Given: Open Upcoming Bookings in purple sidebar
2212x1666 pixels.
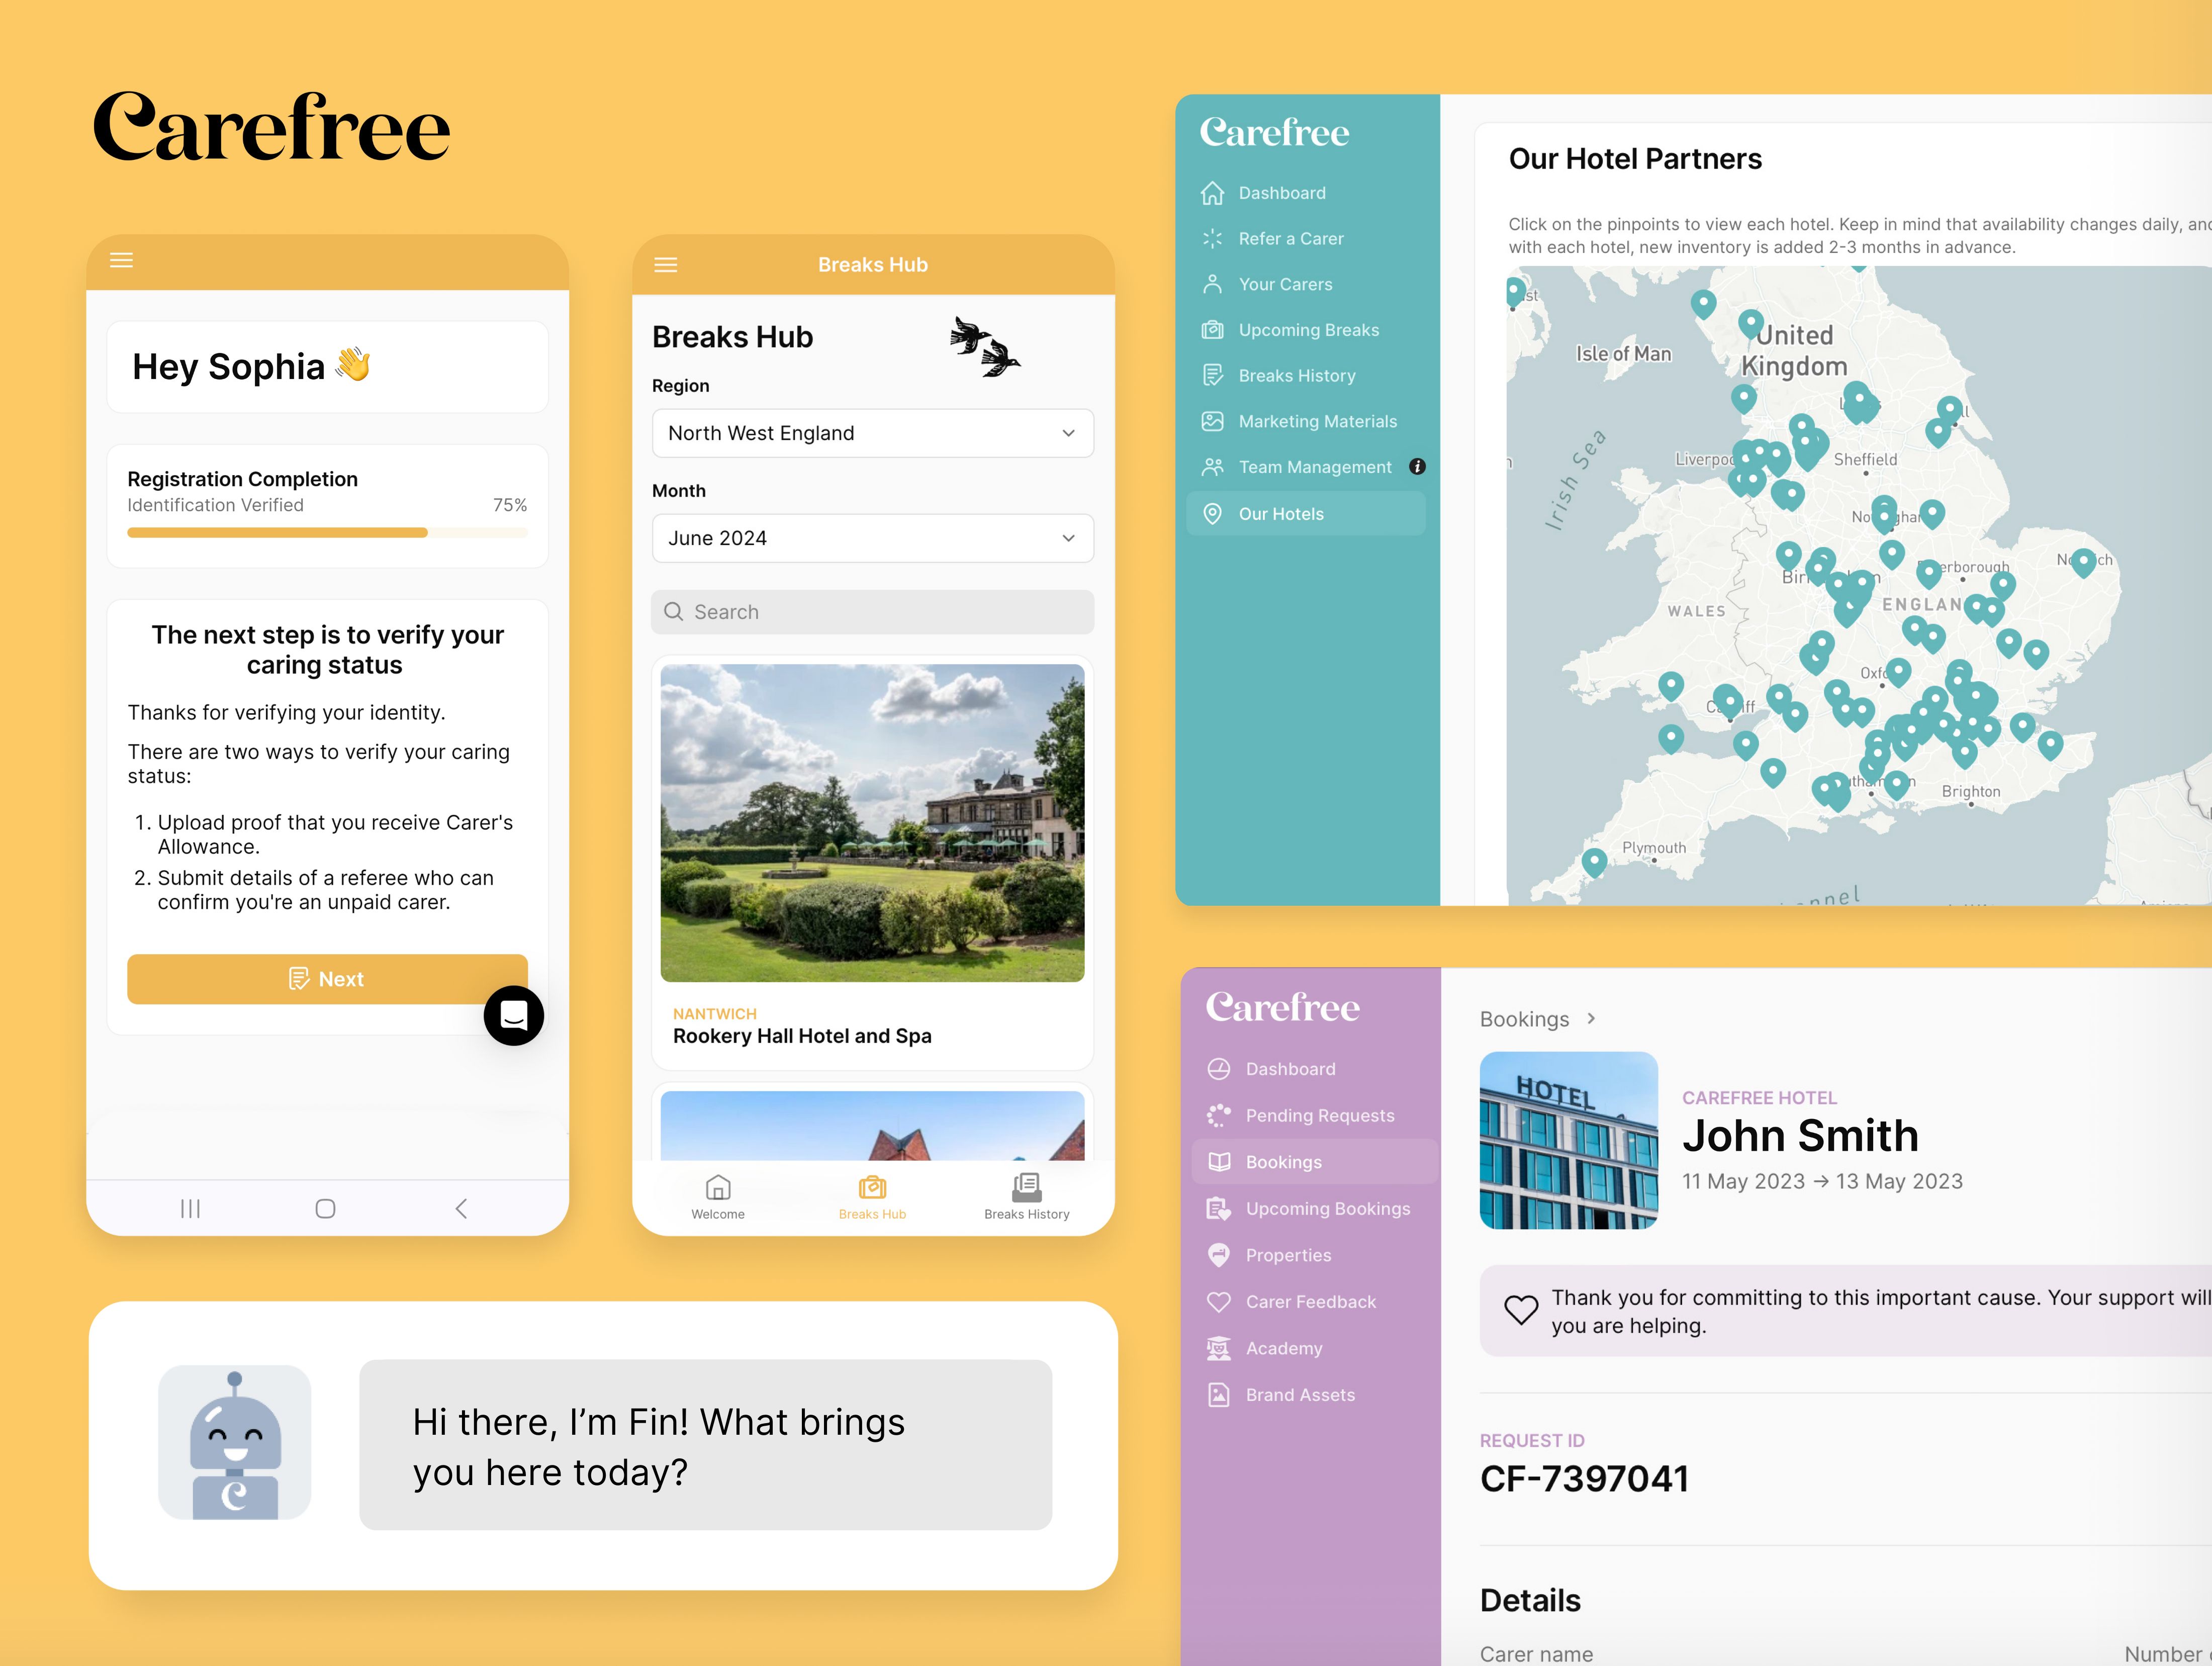Looking at the screenshot, I should click(x=1314, y=1209).
